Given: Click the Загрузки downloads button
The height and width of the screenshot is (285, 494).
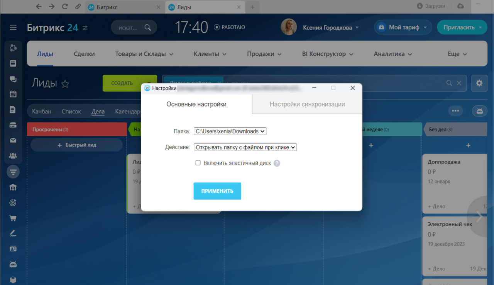Looking at the screenshot, I should pos(431,6).
